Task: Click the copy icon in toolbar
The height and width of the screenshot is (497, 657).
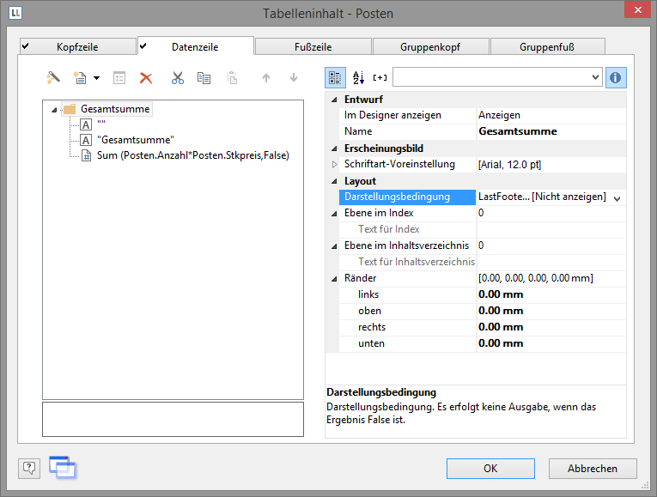Action: click(204, 78)
